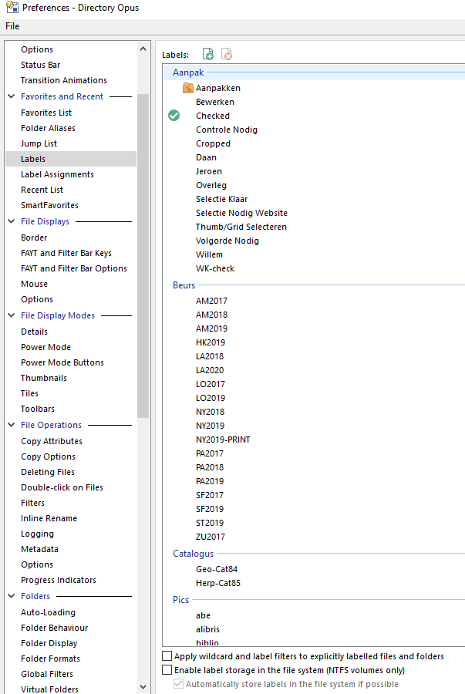
Task: Collapse the Favorites and Recent section
Action: (12, 96)
